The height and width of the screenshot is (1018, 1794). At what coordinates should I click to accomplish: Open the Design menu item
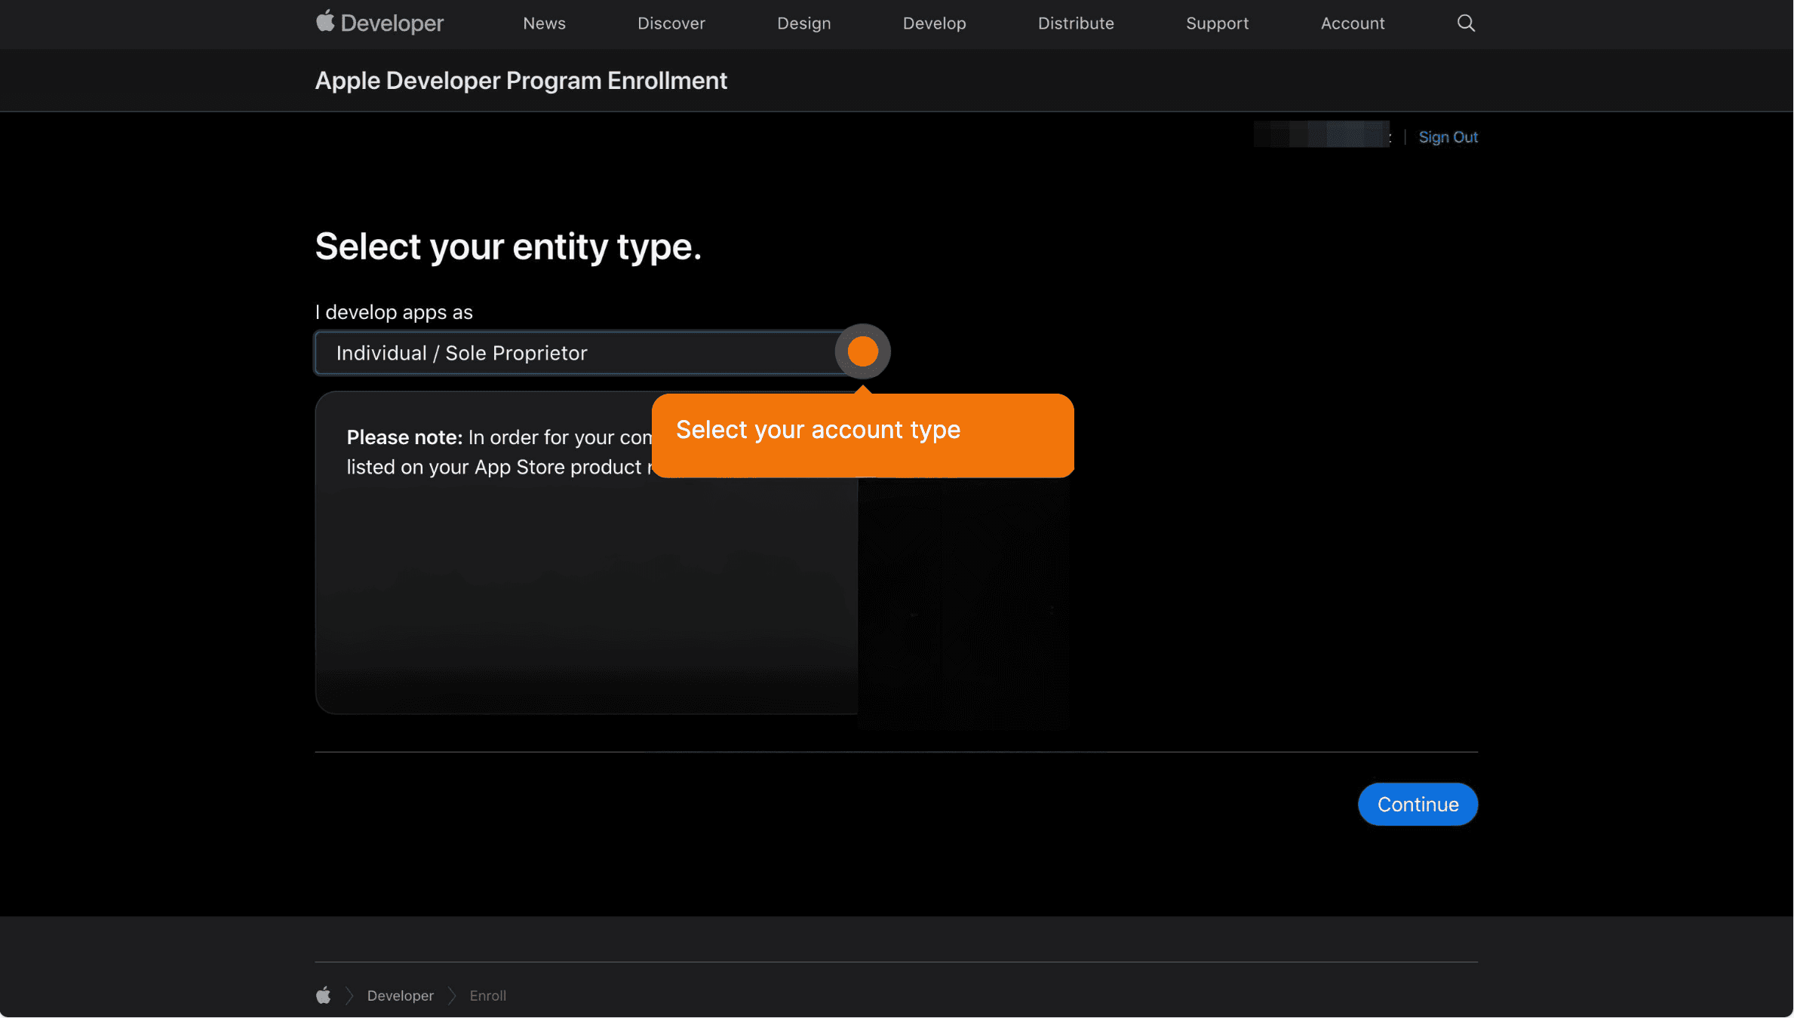pos(804,23)
